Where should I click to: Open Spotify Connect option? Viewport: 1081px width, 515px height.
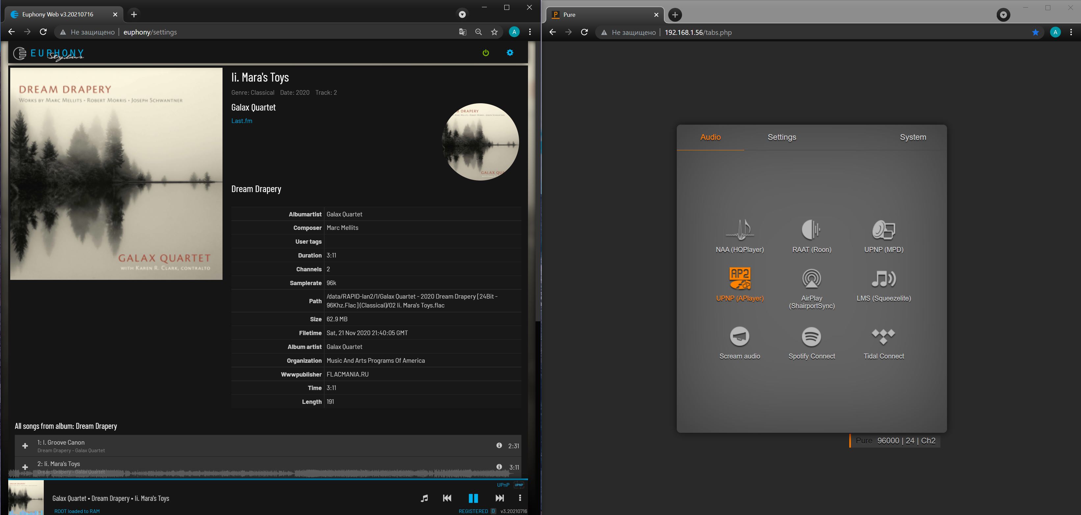pyautogui.click(x=811, y=336)
